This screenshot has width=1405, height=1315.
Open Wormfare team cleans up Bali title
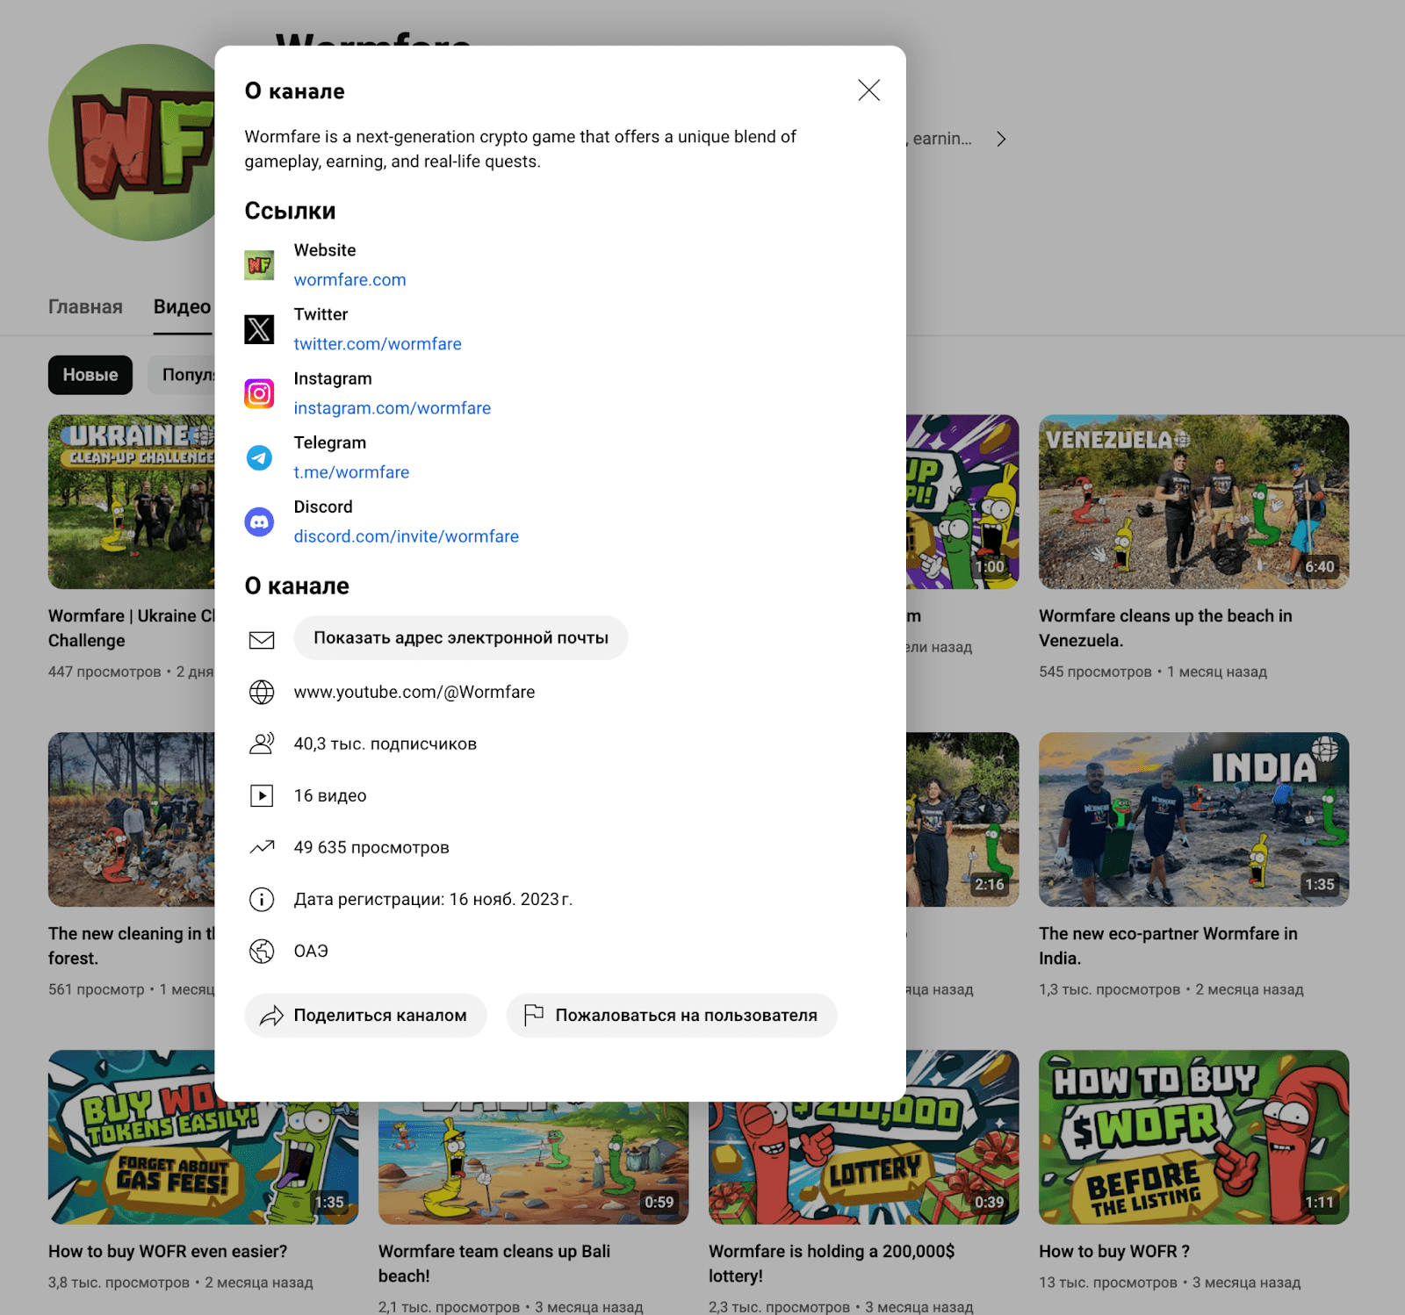click(x=494, y=1264)
